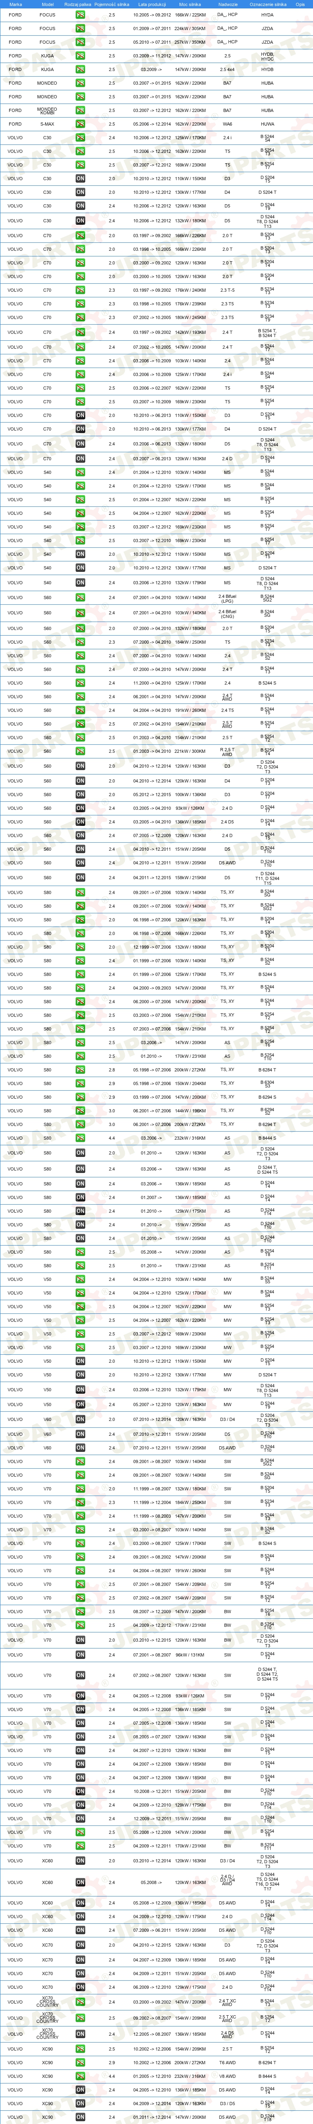Click petrol icon in XC90 2.5 T row
Image resolution: width=313 pixels, height=2124 pixels.
[x=80, y=2048]
